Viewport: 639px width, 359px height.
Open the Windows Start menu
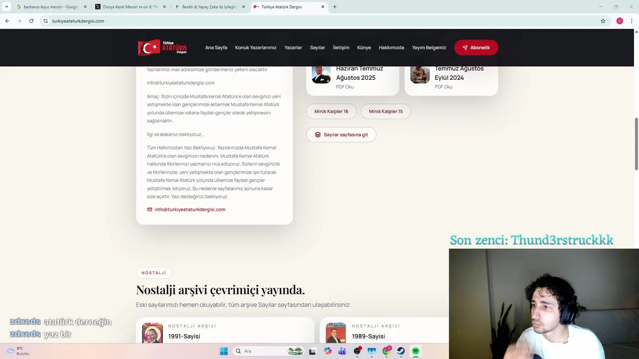(x=224, y=351)
